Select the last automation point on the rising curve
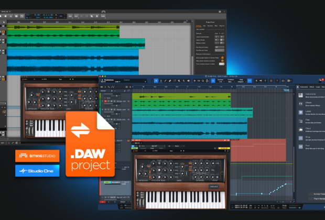The image size is (325, 220). pyautogui.click(x=286, y=184)
